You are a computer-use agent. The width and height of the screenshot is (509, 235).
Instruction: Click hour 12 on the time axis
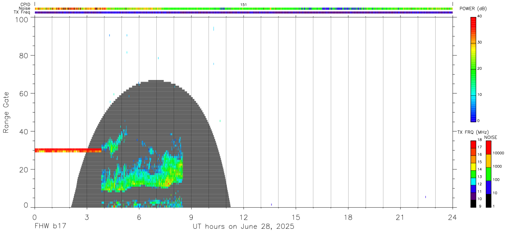(243, 218)
